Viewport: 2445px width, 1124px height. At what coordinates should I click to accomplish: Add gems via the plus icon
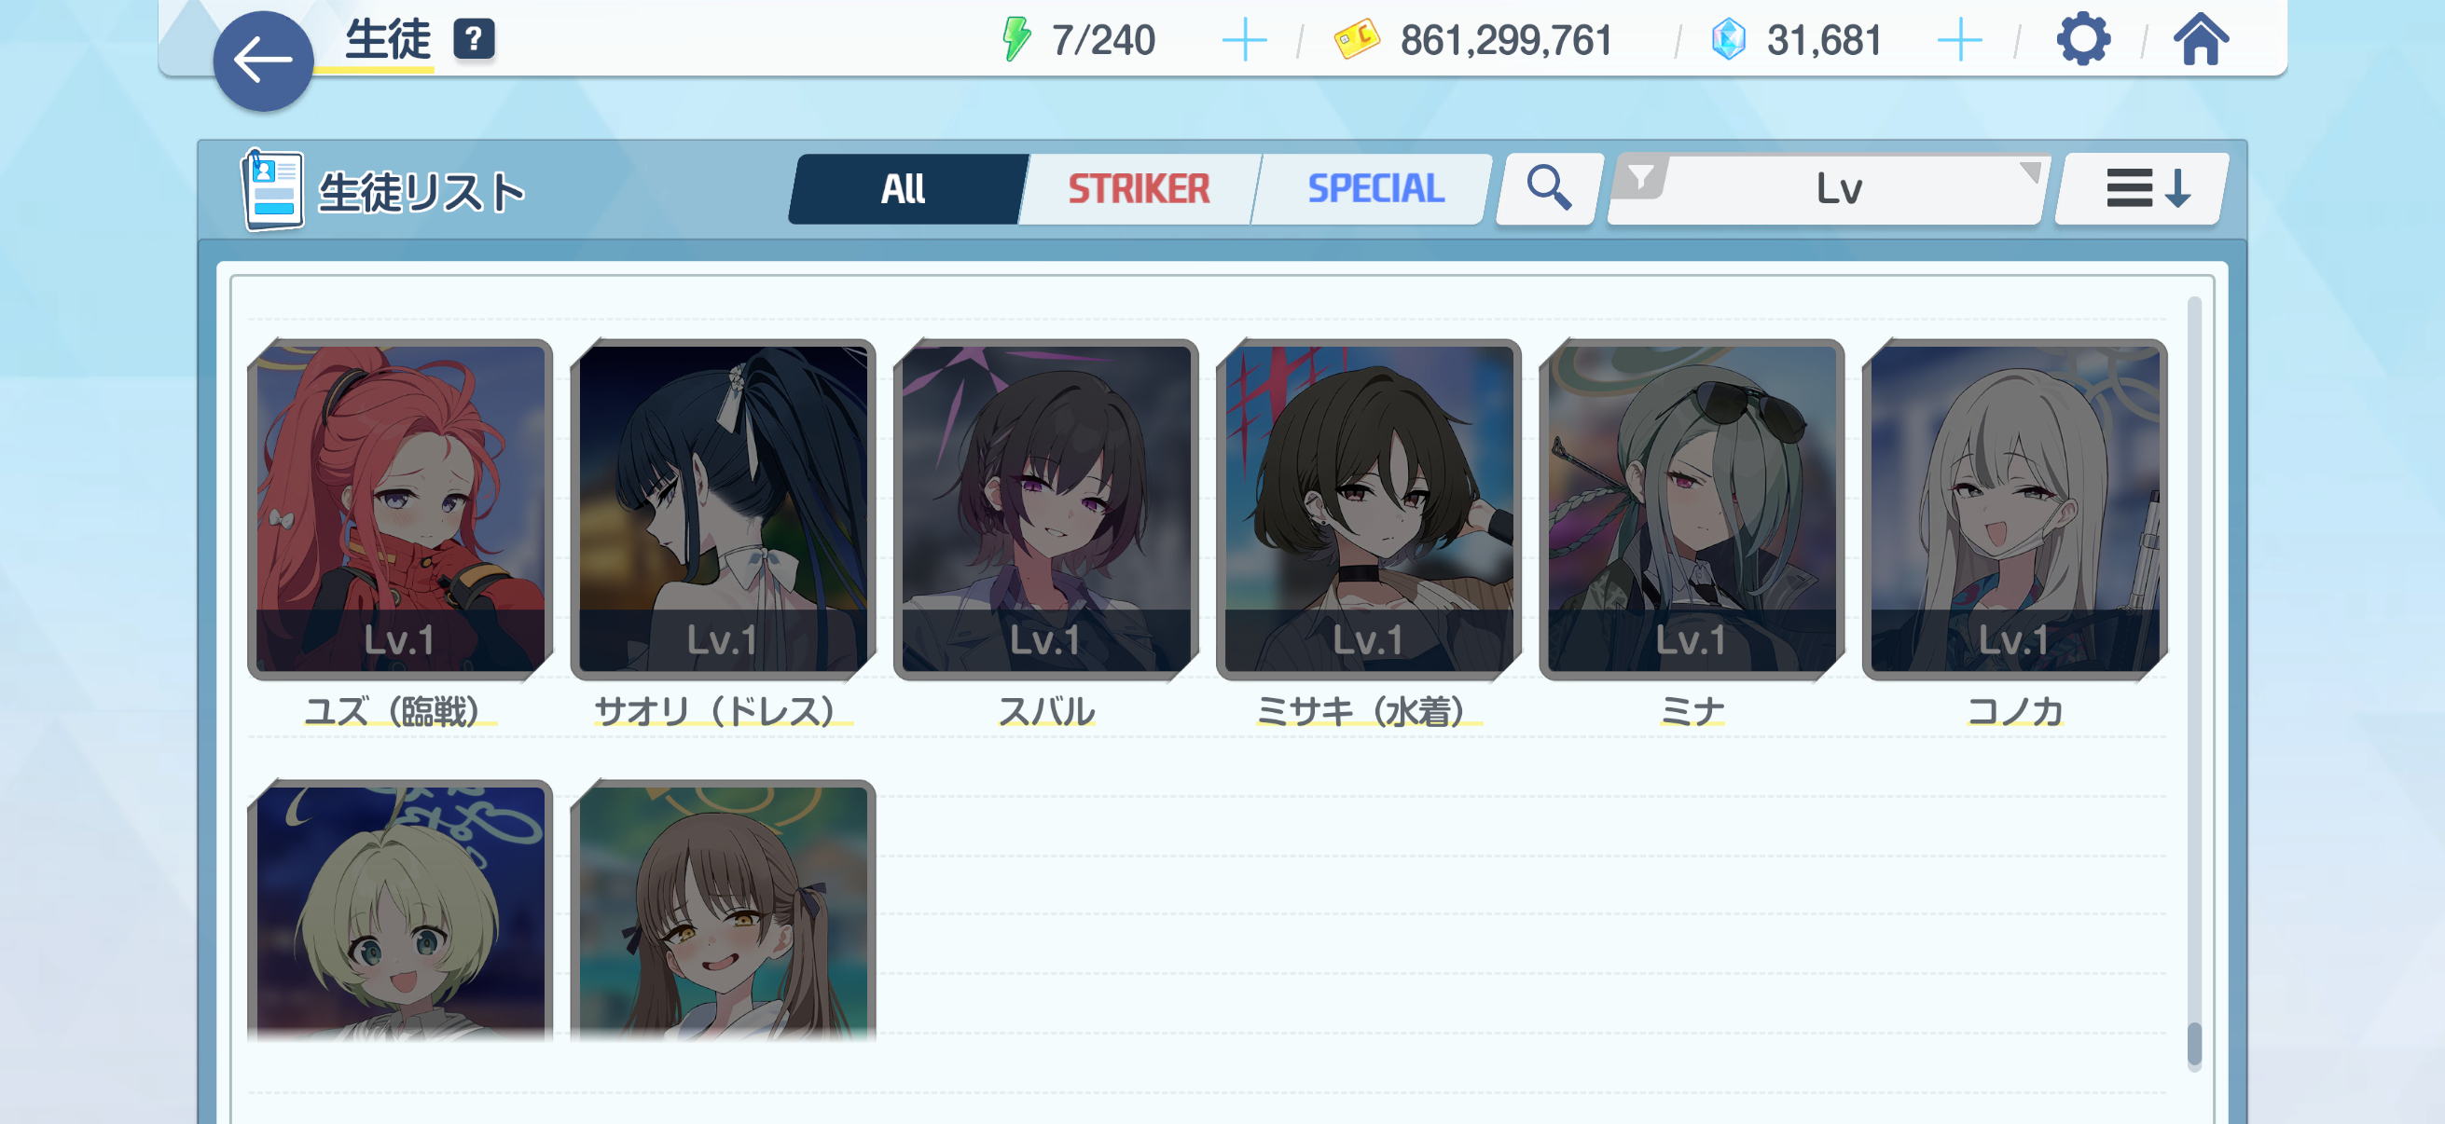coord(1959,40)
